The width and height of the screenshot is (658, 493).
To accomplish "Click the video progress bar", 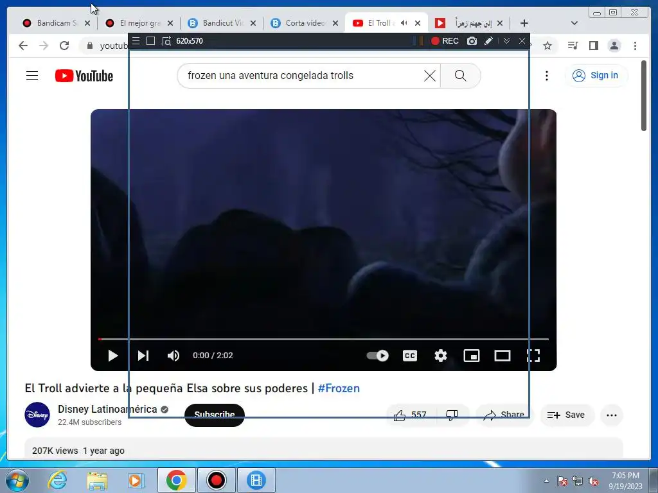I will tap(323, 339).
